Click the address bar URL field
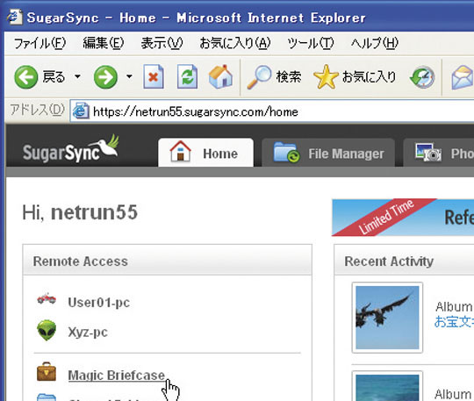The image size is (474, 401). pos(272,111)
